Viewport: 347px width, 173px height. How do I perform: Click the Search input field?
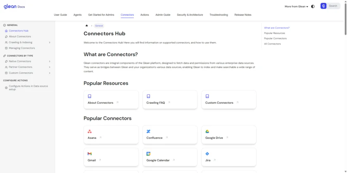(334, 6)
